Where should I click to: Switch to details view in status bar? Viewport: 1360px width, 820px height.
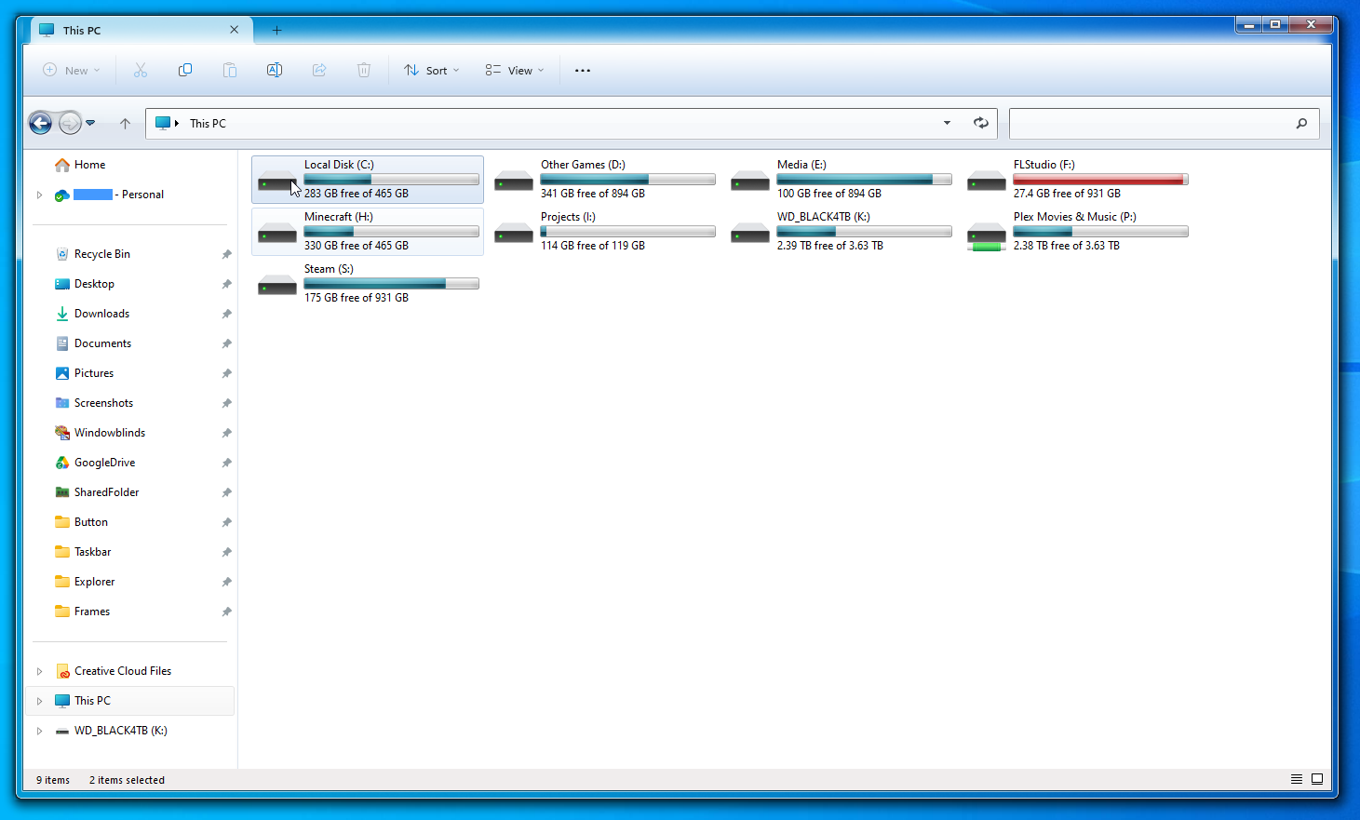click(x=1297, y=779)
